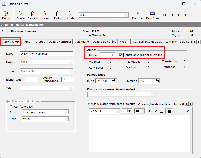
Task: Enable the Currículo base checkbox
Action: pyautogui.click(x=11, y=107)
